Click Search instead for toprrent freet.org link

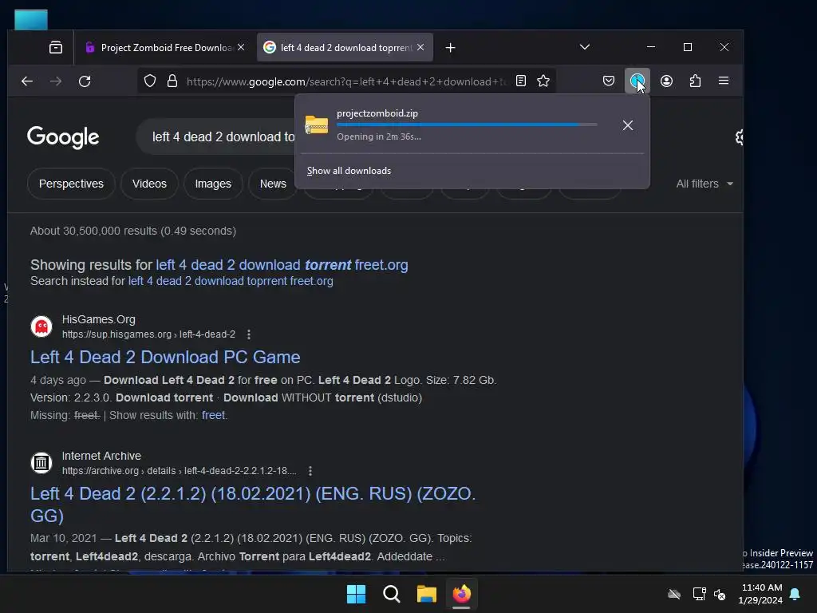click(231, 281)
